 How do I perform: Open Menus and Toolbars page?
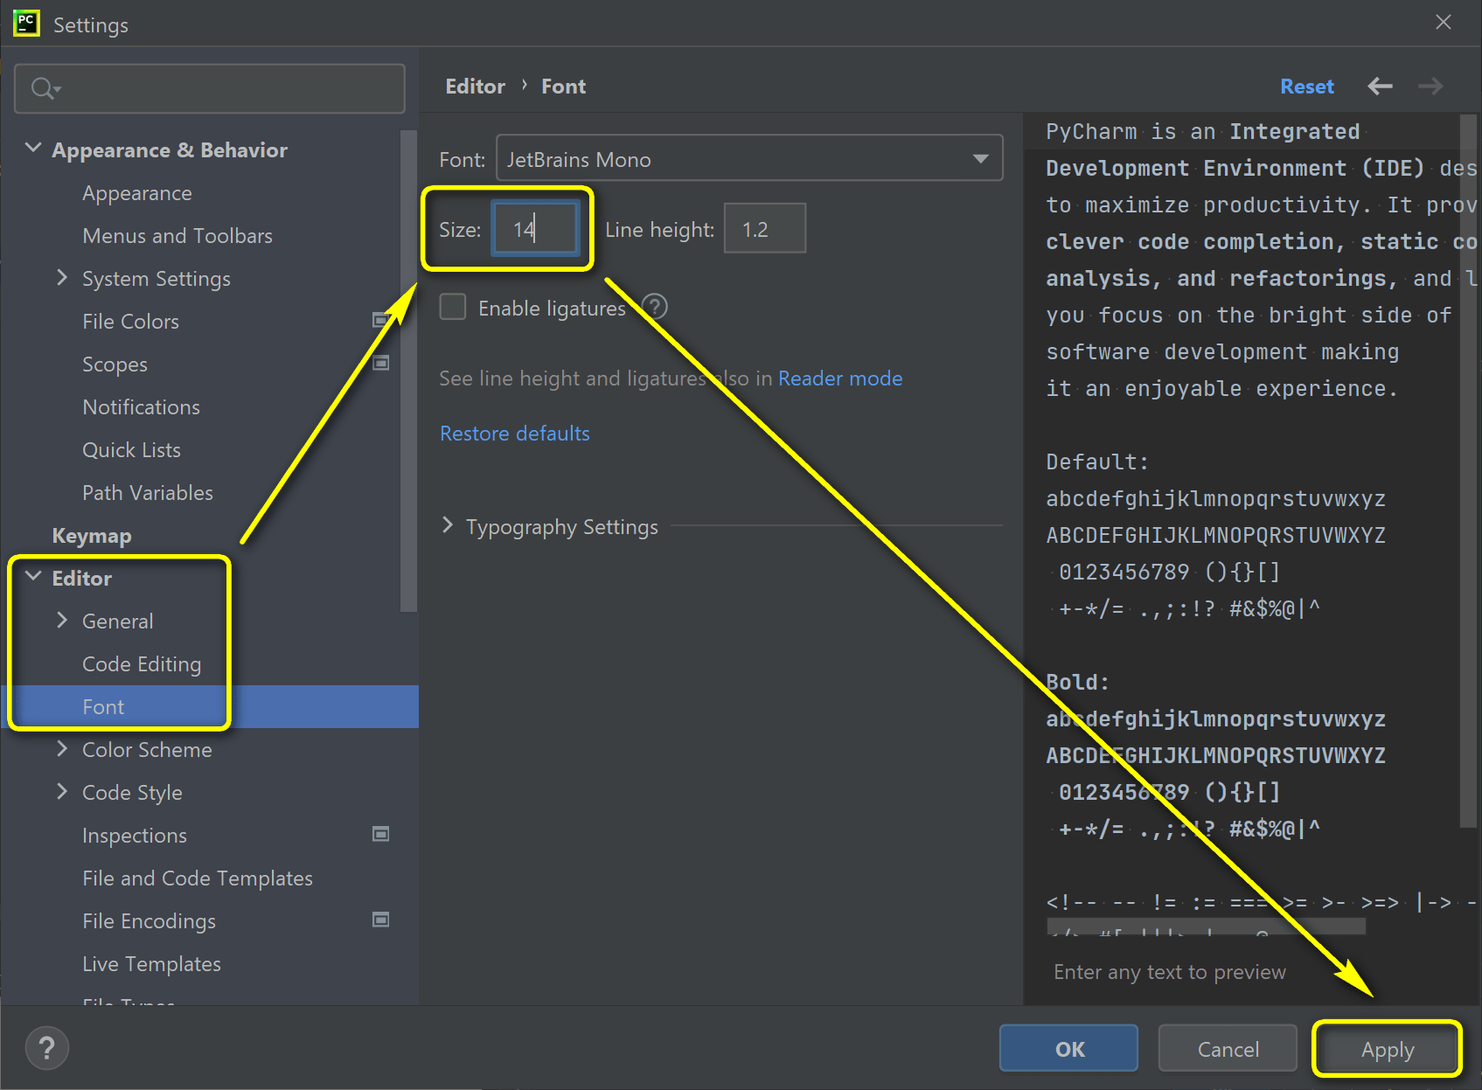pyautogui.click(x=177, y=236)
